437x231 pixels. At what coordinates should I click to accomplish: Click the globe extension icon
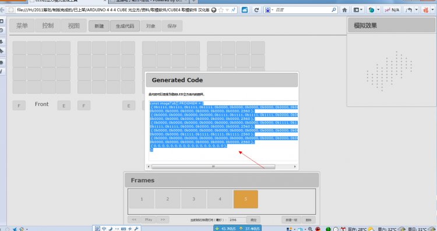coord(371,10)
